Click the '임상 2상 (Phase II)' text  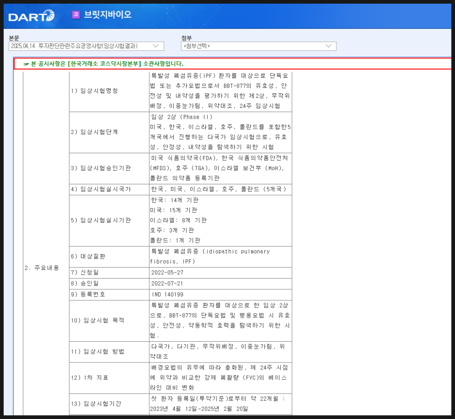click(182, 117)
